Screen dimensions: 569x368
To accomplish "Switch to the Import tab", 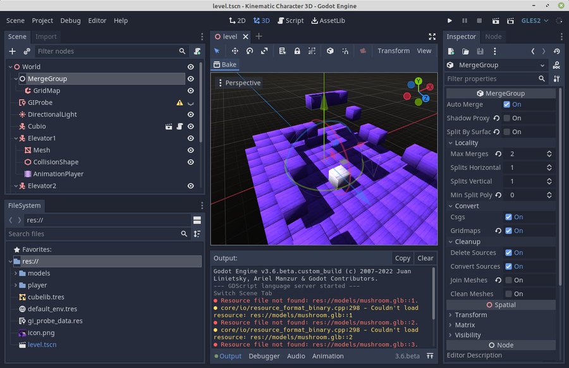I will (x=46, y=37).
